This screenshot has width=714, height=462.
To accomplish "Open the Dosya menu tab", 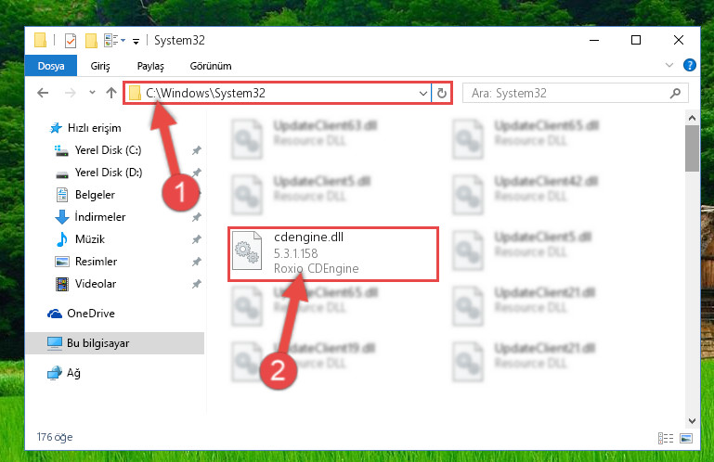I will 51,66.
